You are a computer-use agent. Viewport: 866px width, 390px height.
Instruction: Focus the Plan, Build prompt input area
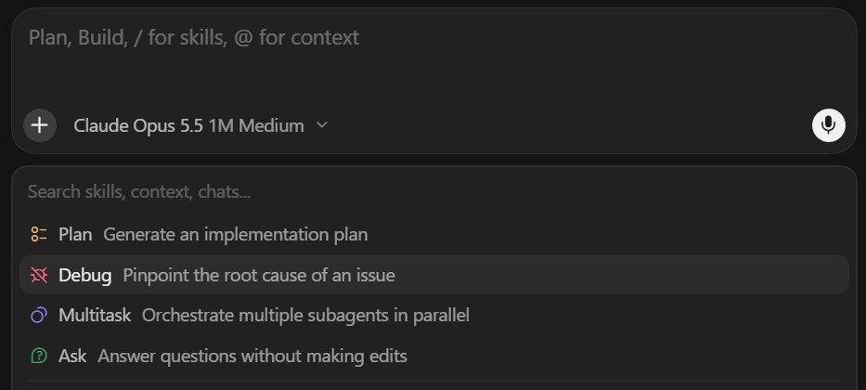[434, 55]
